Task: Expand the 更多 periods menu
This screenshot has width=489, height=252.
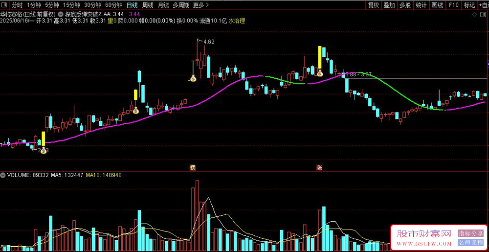Action: pyautogui.click(x=200, y=5)
